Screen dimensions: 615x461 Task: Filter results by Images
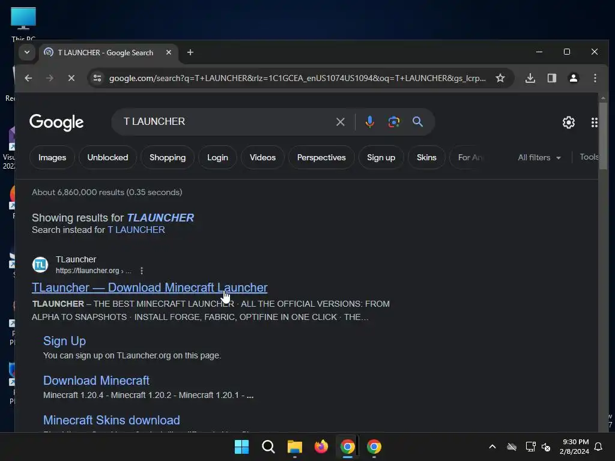click(x=52, y=157)
